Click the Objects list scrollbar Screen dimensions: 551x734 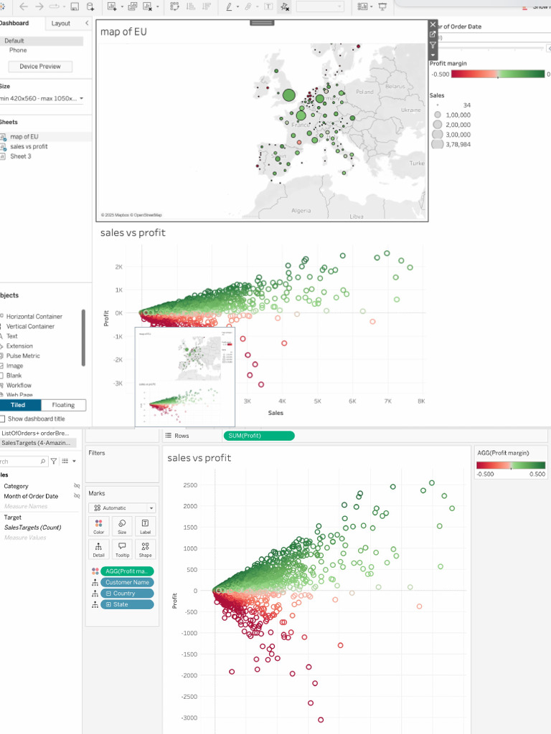point(83,338)
